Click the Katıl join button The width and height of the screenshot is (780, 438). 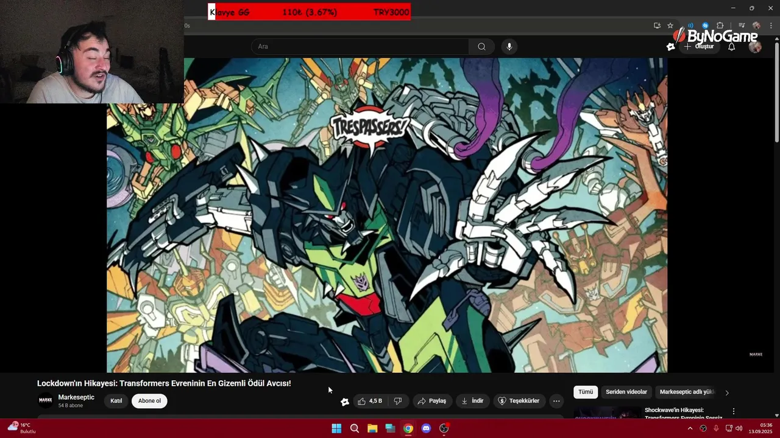click(x=116, y=401)
